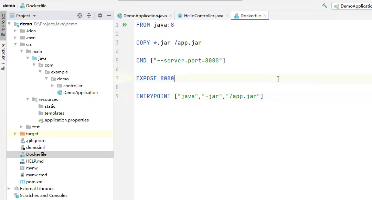Open the DemoApplication run configuration selector
This screenshot has width=372, height=200.
pos(356,5)
